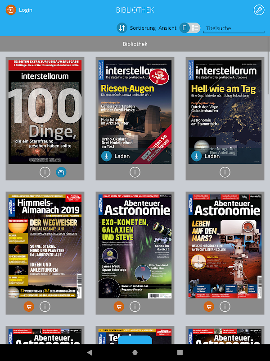Show info for Himmels-Almanach 2019
Screen dimensions: 270x361
(45, 306)
